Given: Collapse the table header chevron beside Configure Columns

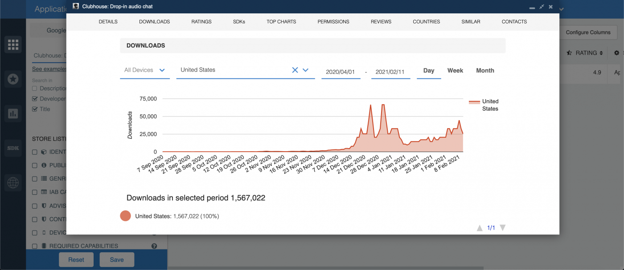Looking at the screenshot, I should click(561, 9).
